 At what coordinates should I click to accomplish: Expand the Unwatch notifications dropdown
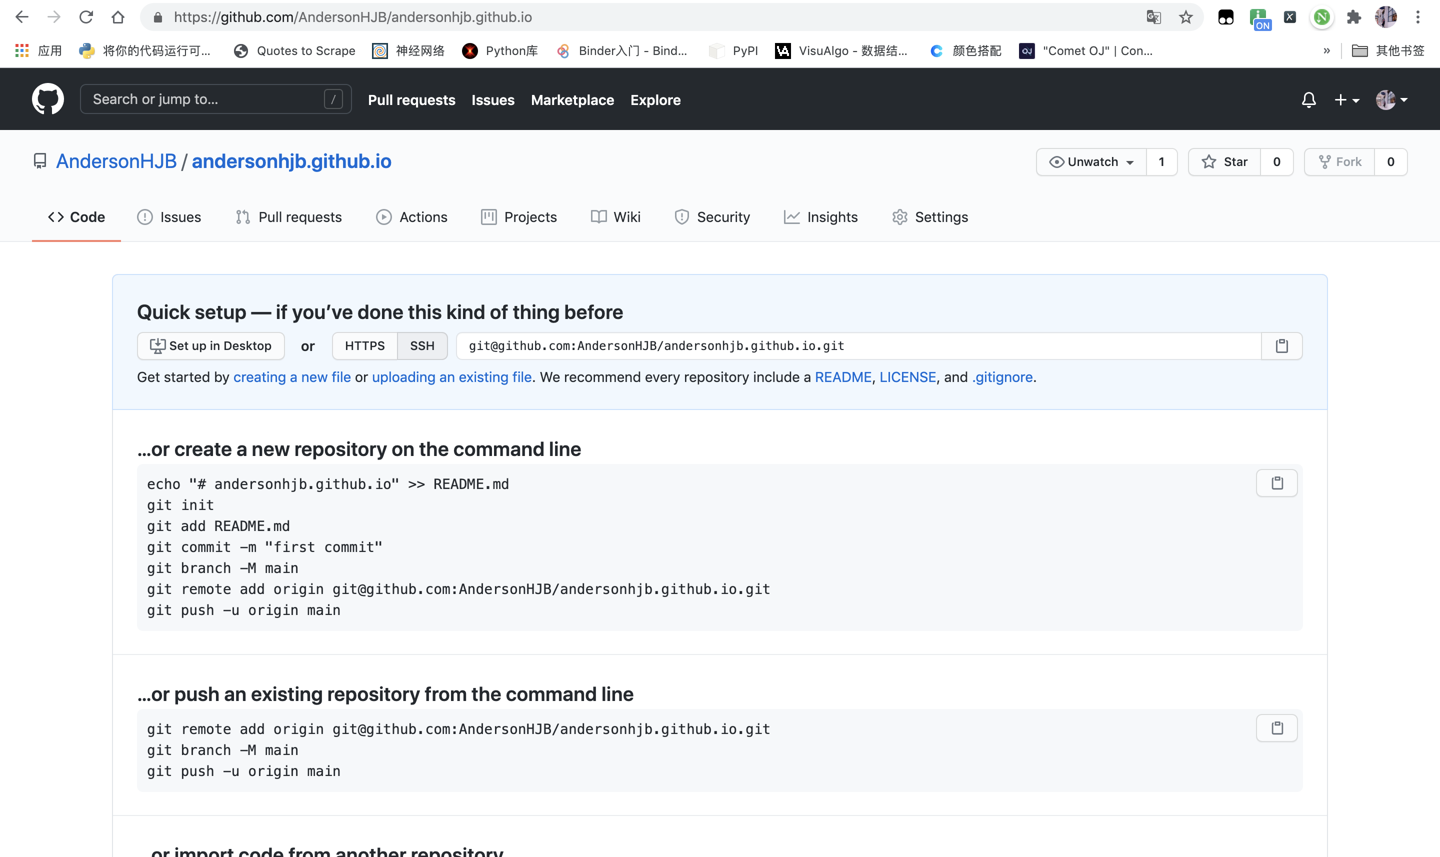(x=1091, y=161)
